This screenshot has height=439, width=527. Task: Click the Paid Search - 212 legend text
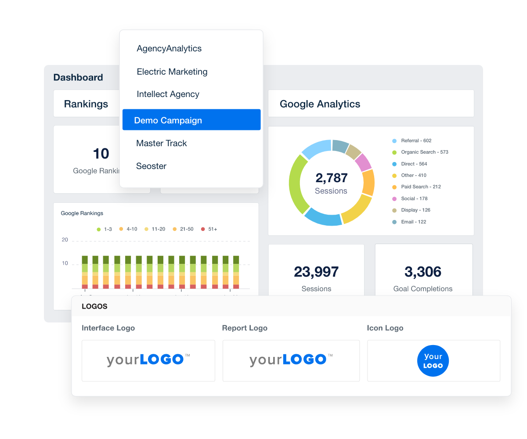coord(421,187)
